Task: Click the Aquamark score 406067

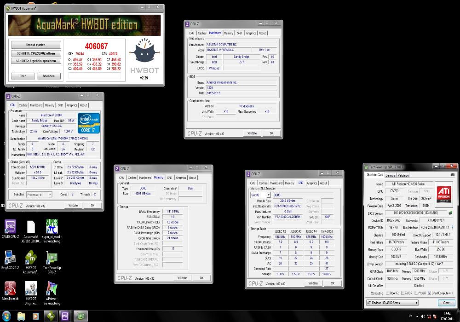Action: pos(96,46)
